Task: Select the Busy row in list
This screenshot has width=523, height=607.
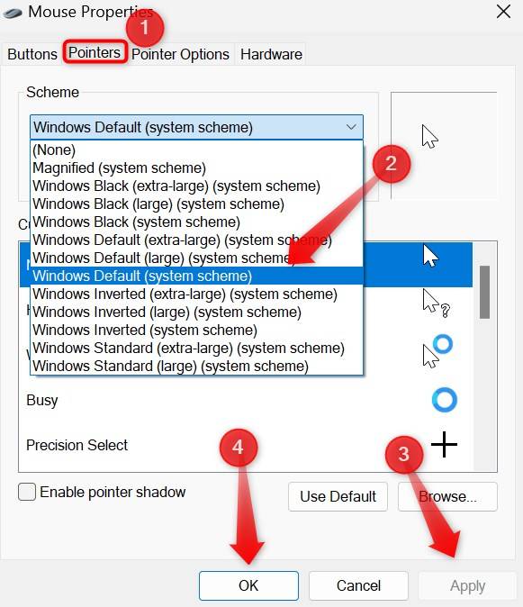Action: pos(246,400)
